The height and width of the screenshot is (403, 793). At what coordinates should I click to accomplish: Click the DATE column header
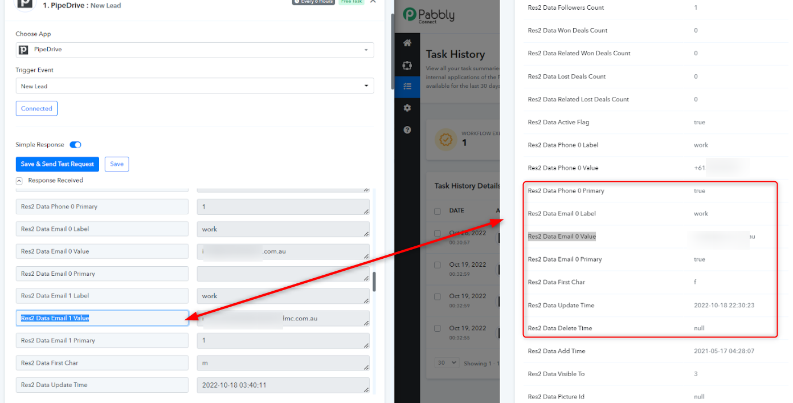click(457, 211)
